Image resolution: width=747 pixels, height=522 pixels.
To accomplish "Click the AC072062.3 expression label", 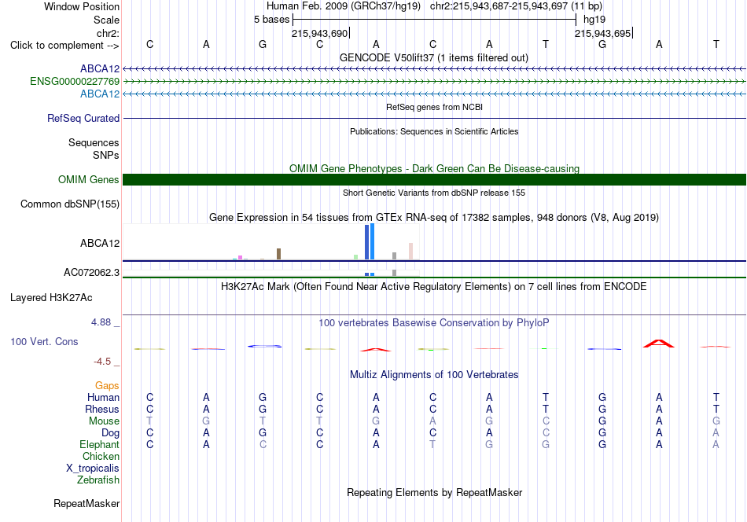I will pyautogui.click(x=91, y=273).
